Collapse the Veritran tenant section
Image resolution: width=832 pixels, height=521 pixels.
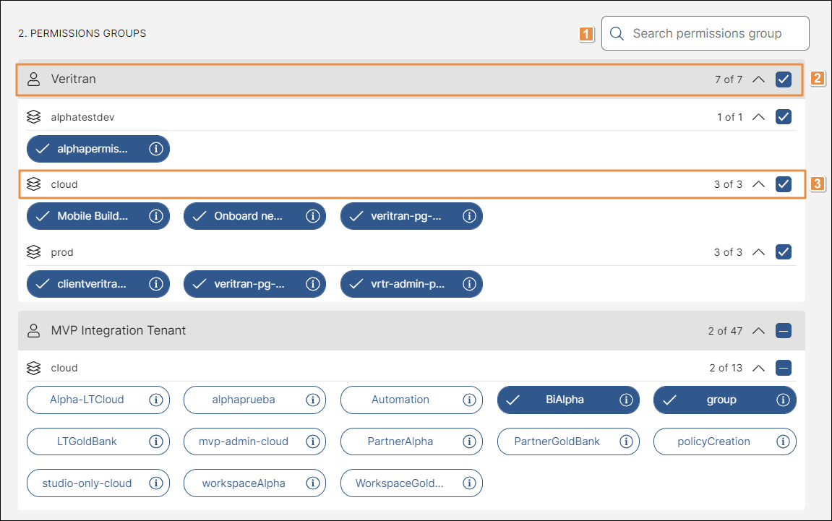[758, 79]
